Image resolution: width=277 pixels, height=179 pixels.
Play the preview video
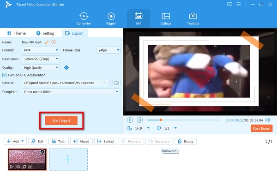tap(130, 120)
